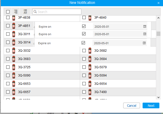163x114 pixels.
Task: Close the New Notification dialog
Action: pyautogui.click(x=158, y=3)
